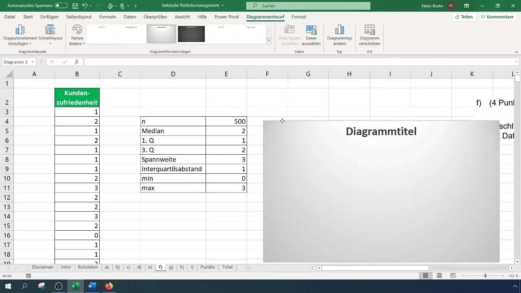The image size is (521, 293).
Task: Show previous row of chart styles
Action: click(x=269, y=27)
